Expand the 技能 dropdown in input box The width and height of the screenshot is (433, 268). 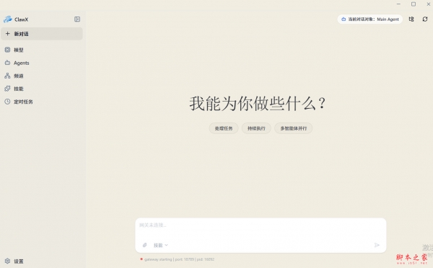point(160,245)
